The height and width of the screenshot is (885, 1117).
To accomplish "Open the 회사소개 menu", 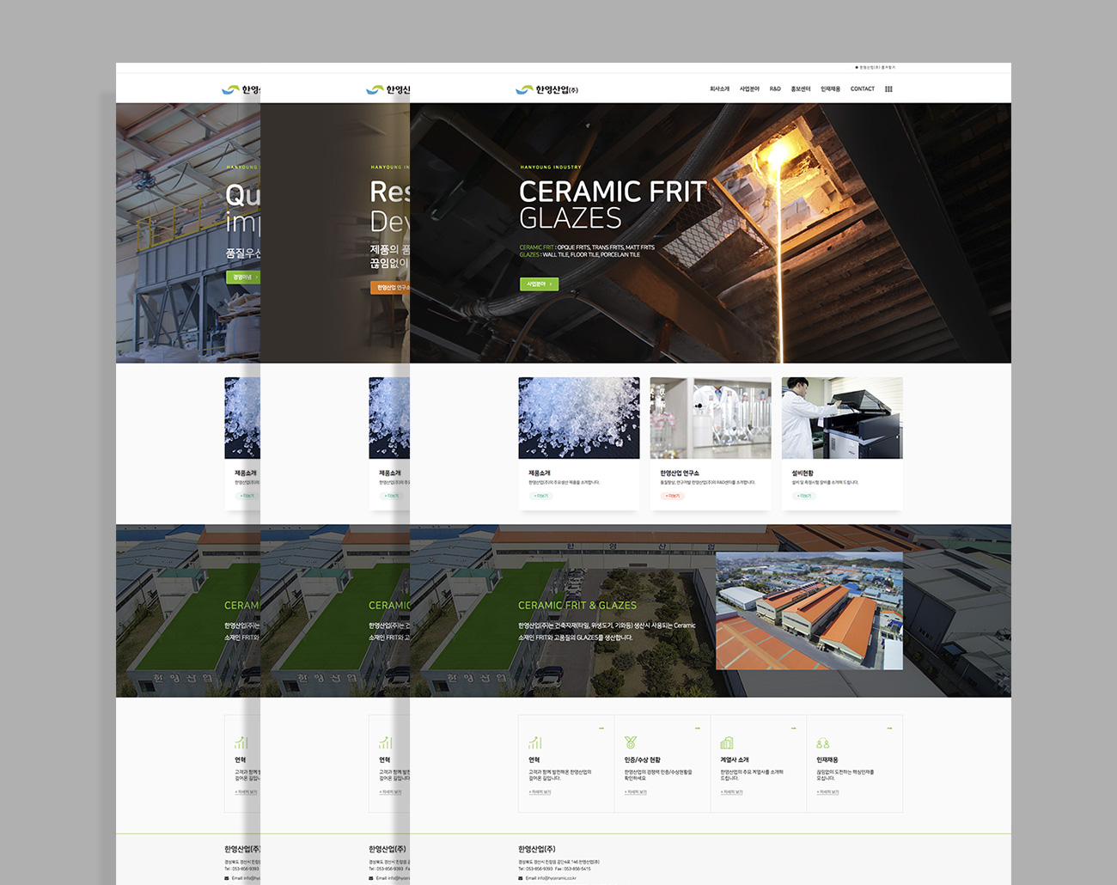I will [x=719, y=89].
